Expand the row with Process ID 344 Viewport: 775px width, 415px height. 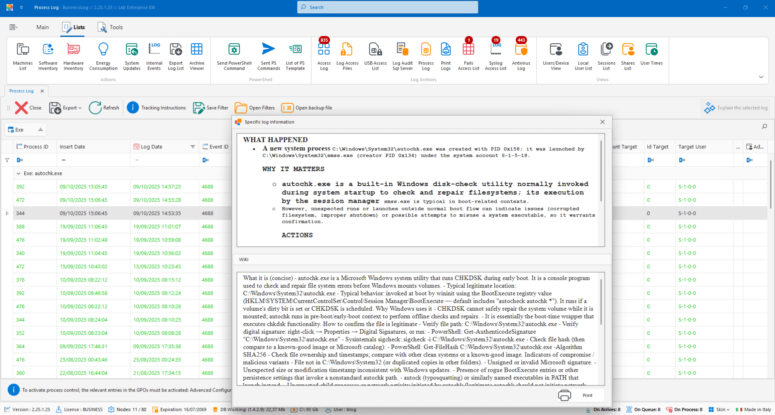point(7,213)
